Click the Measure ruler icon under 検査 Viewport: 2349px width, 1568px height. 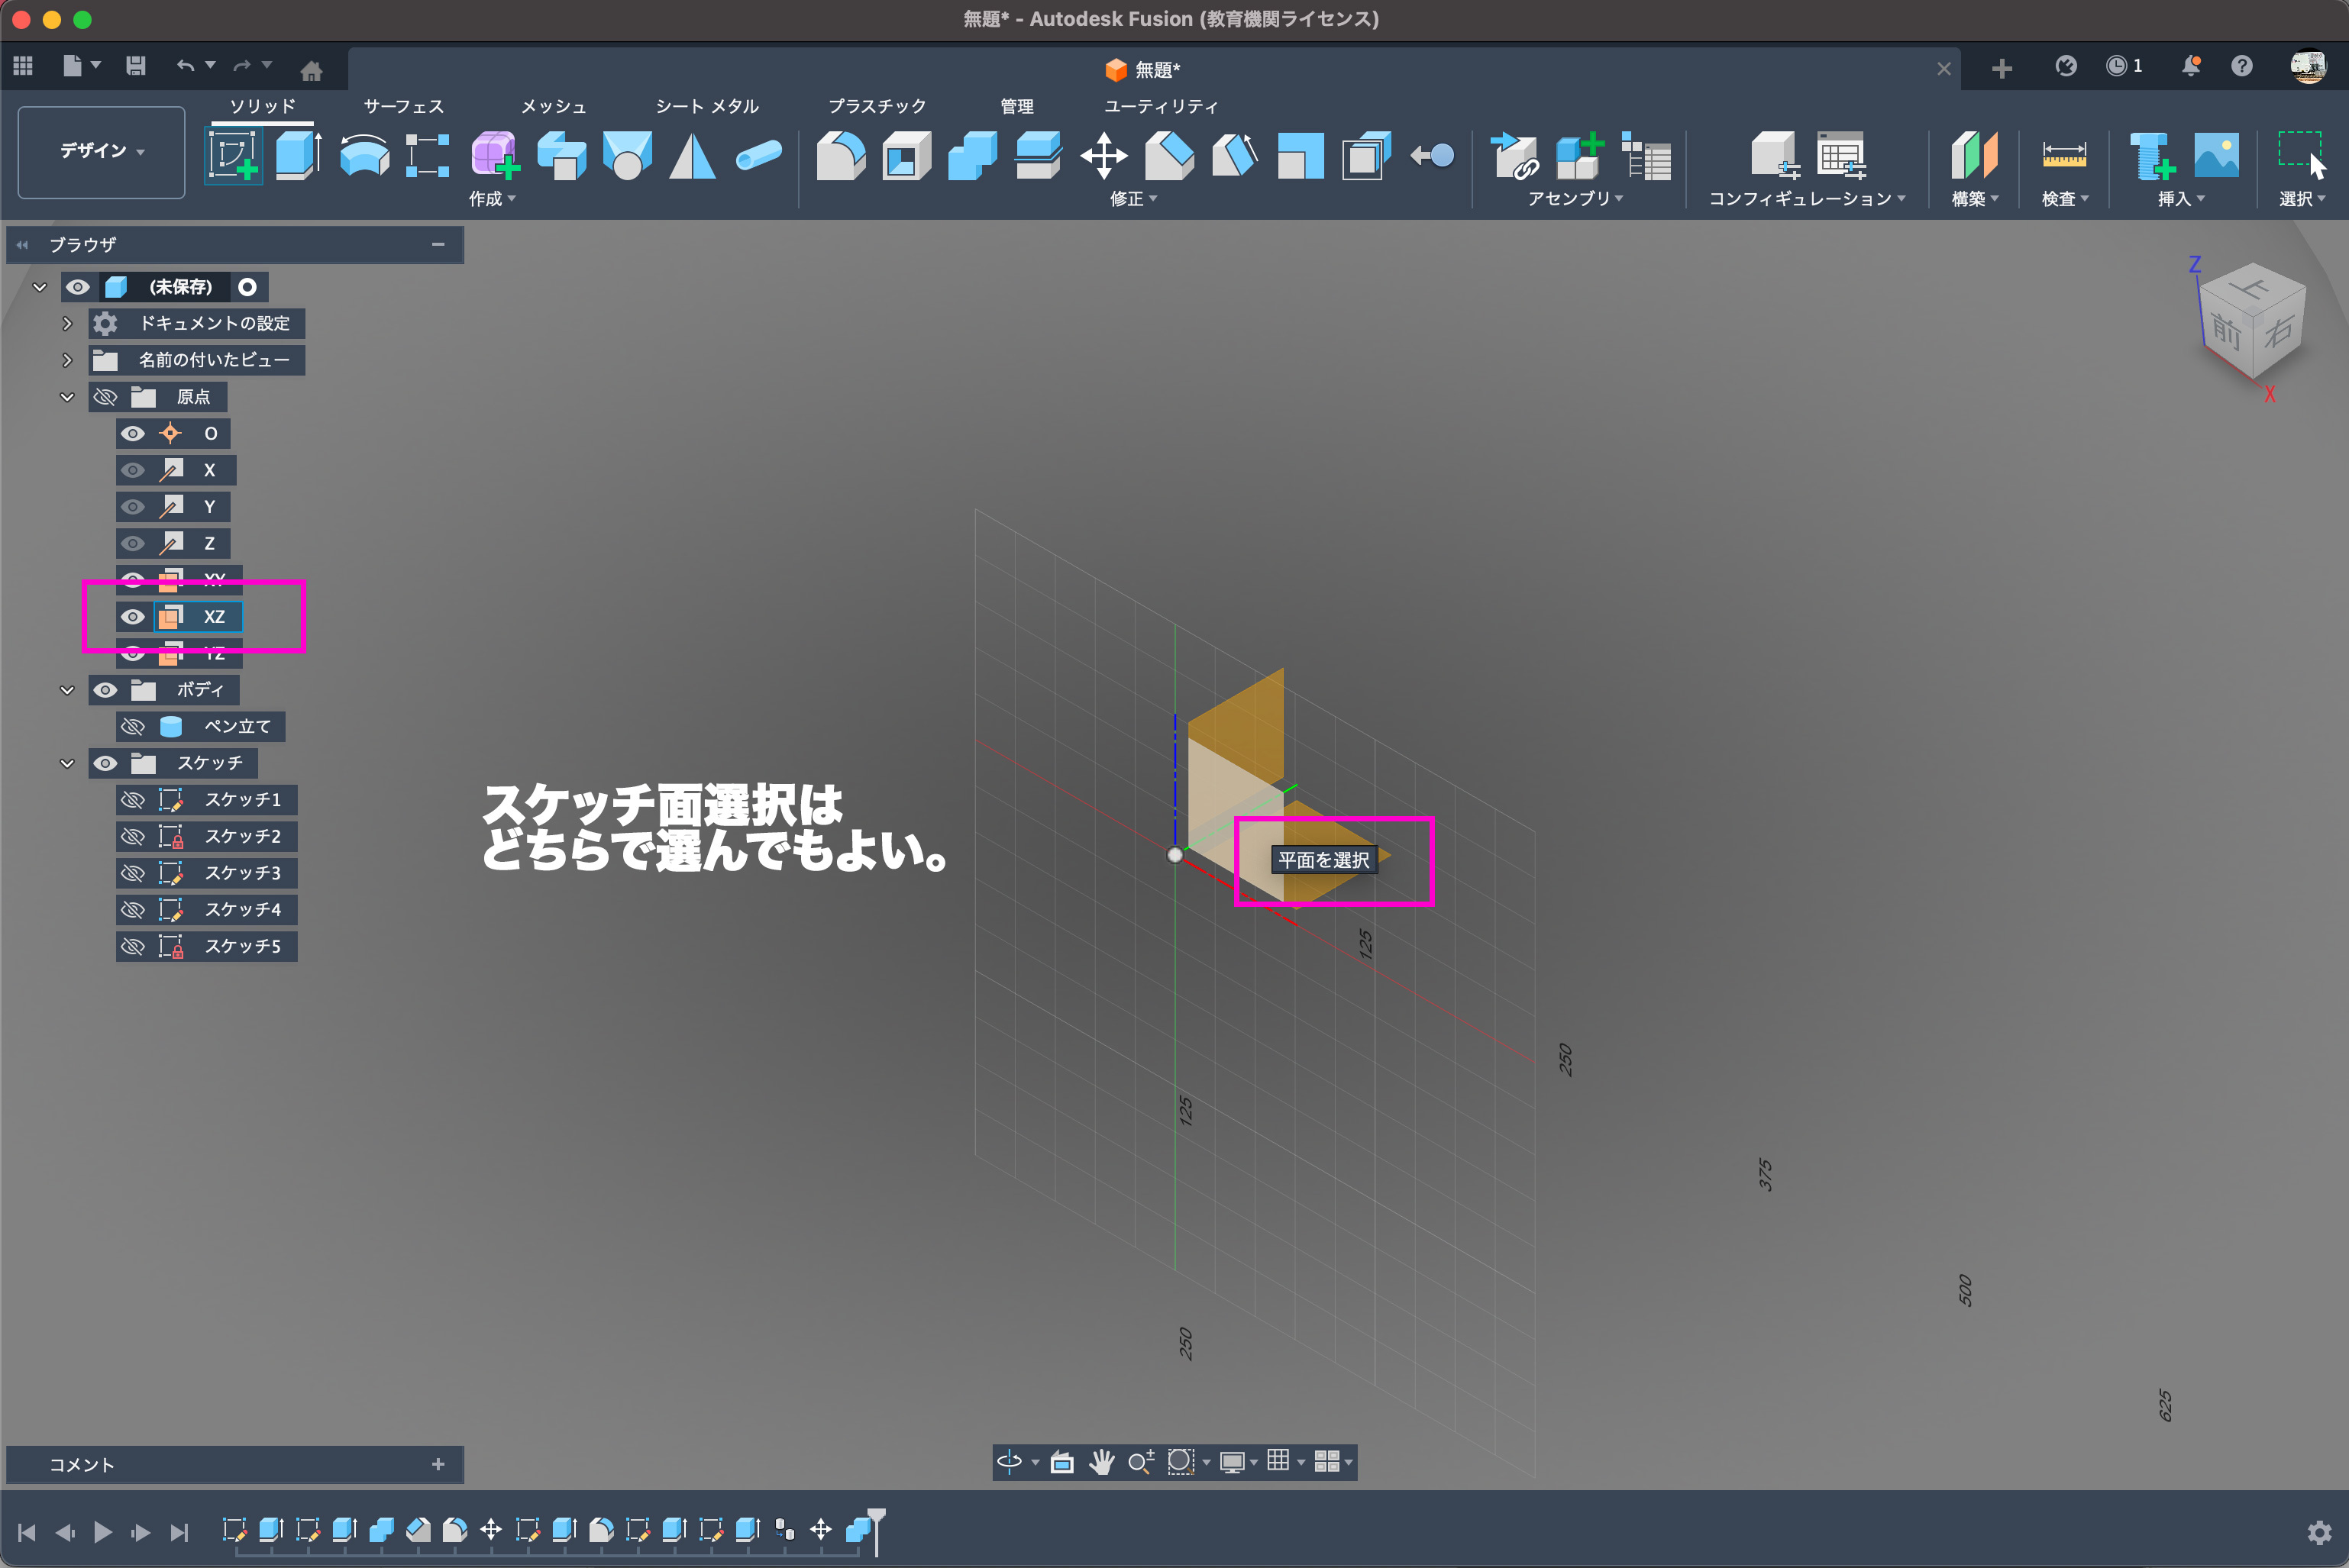pyautogui.click(x=2063, y=155)
